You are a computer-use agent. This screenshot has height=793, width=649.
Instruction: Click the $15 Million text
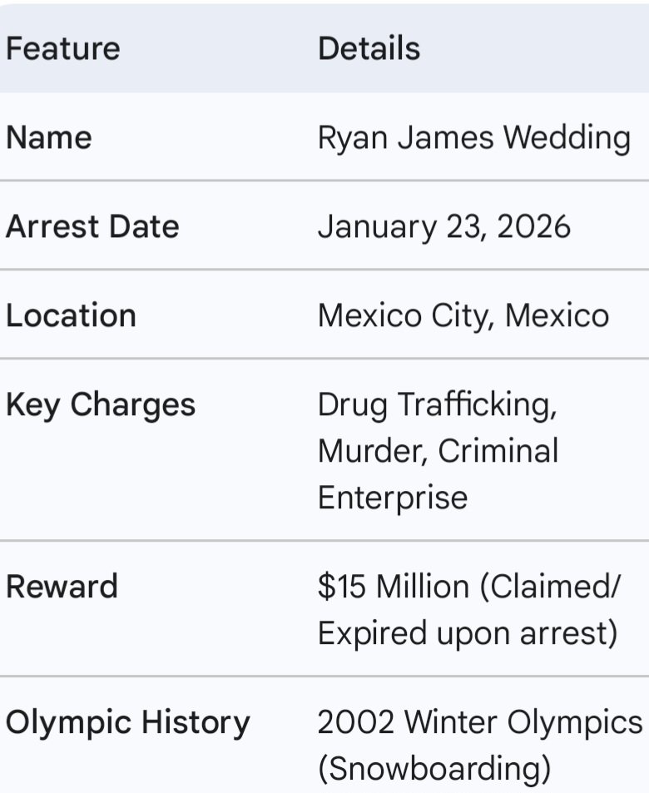pyautogui.click(x=394, y=587)
